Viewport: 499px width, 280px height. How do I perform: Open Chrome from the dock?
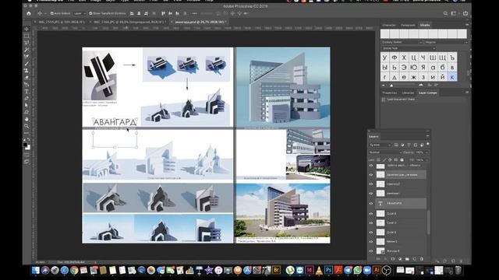click(x=74, y=270)
